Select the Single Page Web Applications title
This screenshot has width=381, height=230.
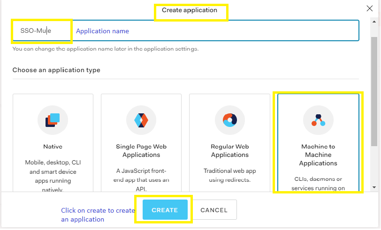(x=141, y=151)
